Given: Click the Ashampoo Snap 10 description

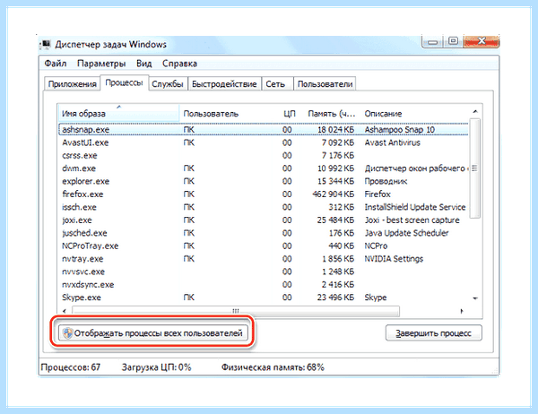Looking at the screenshot, I should click(x=399, y=130).
